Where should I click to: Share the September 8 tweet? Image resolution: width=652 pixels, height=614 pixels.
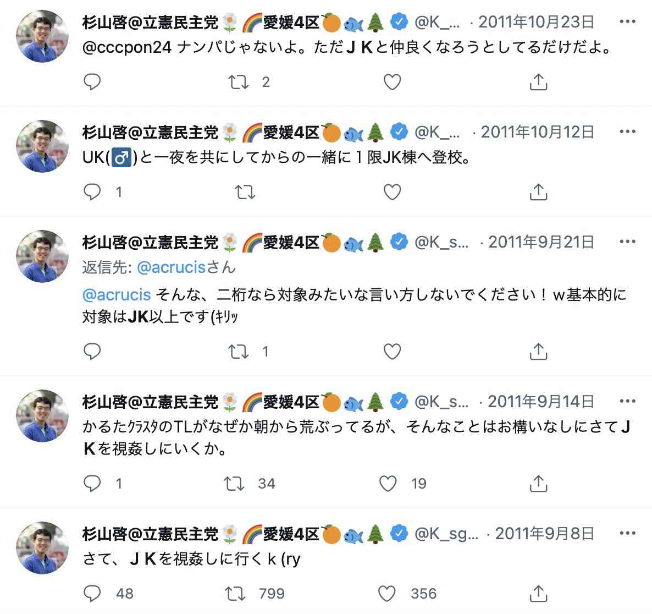click(x=538, y=593)
